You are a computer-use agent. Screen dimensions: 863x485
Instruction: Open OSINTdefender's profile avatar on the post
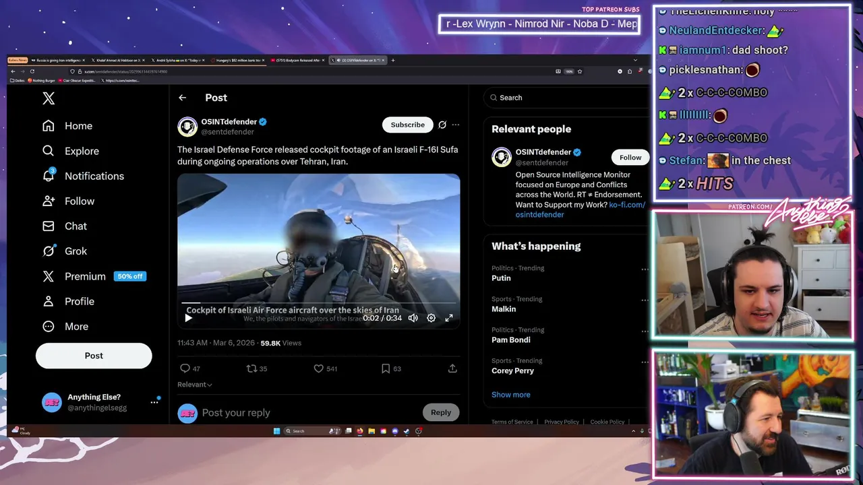tap(187, 127)
